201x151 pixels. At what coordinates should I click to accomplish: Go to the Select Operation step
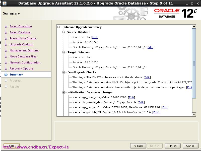[x=21, y=26]
